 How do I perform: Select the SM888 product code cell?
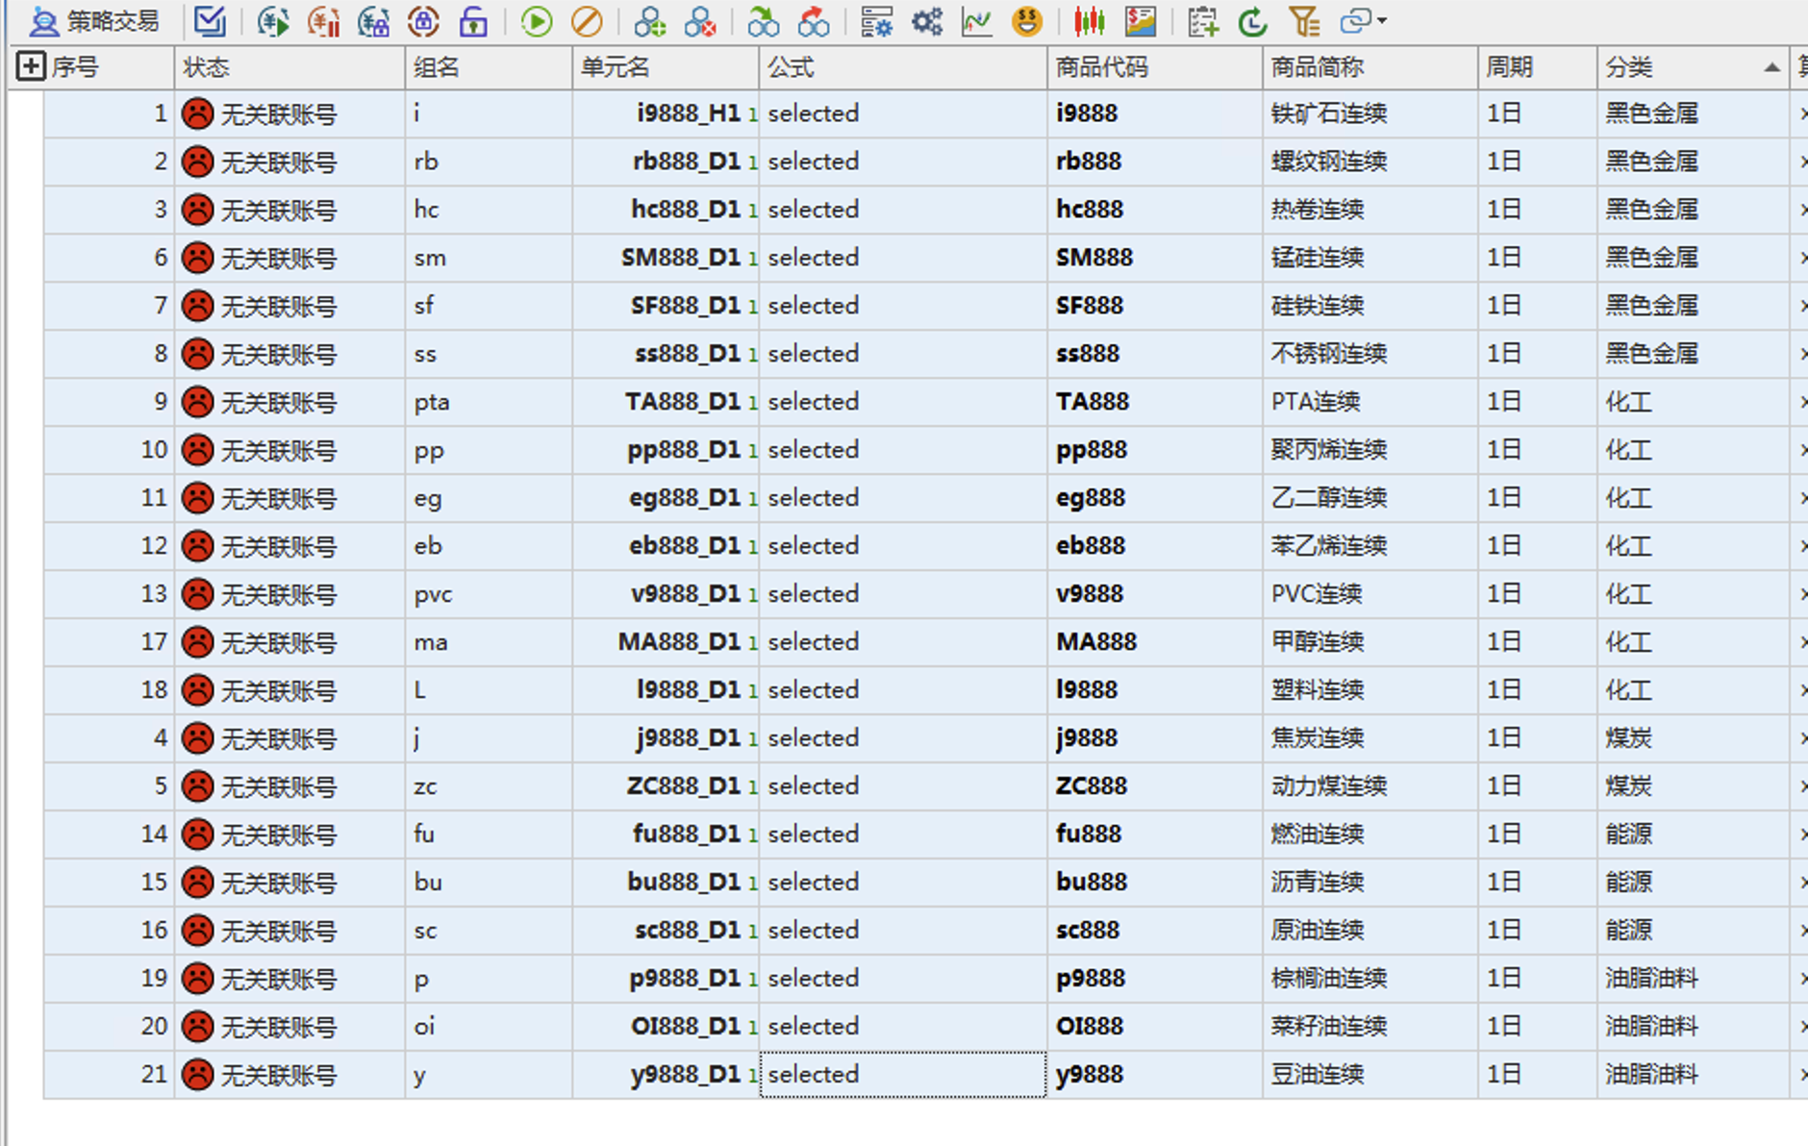pos(1154,258)
